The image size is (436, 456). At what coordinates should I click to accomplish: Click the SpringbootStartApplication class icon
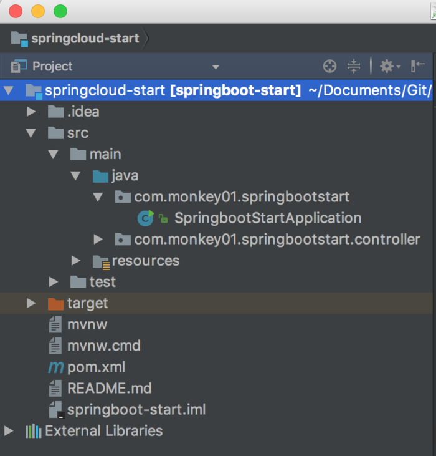coord(146,218)
